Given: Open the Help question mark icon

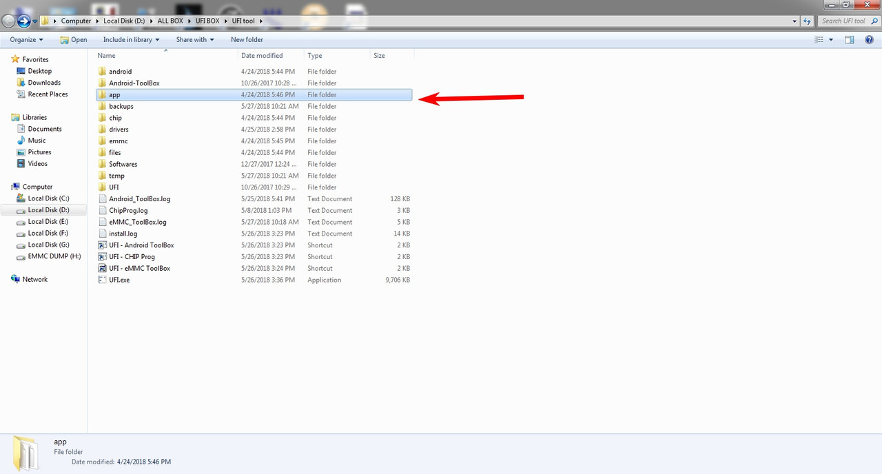Looking at the screenshot, I should tap(869, 40).
